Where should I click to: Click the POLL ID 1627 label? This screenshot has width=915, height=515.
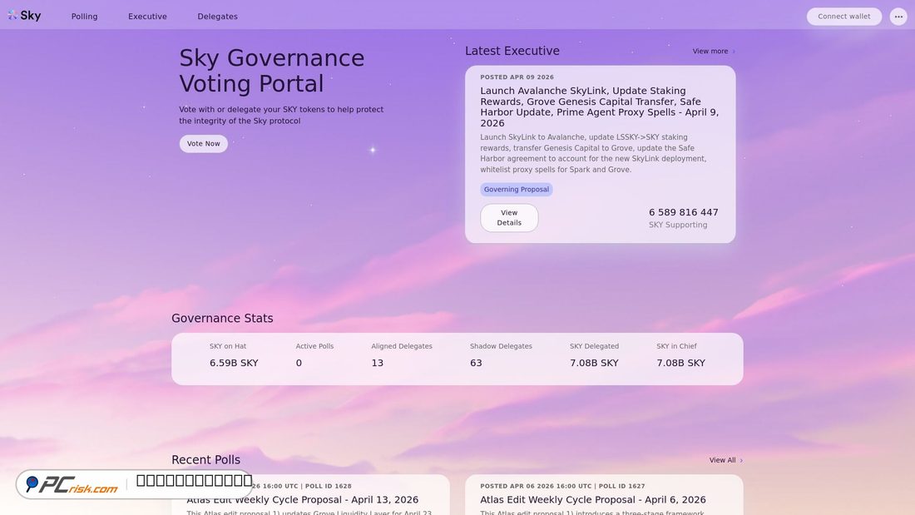[621, 486]
